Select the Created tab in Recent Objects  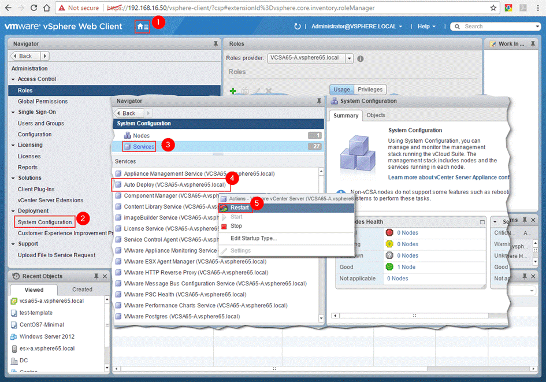pos(82,289)
